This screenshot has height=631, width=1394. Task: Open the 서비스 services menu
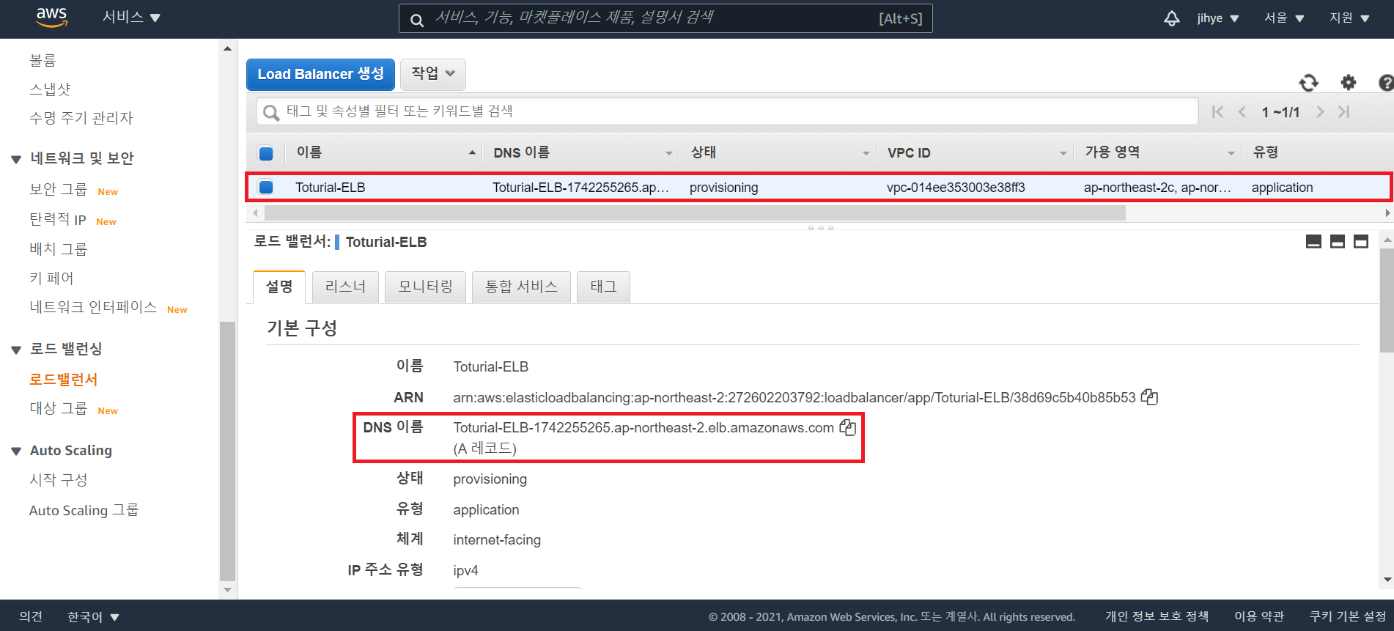pyautogui.click(x=131, y=17)
